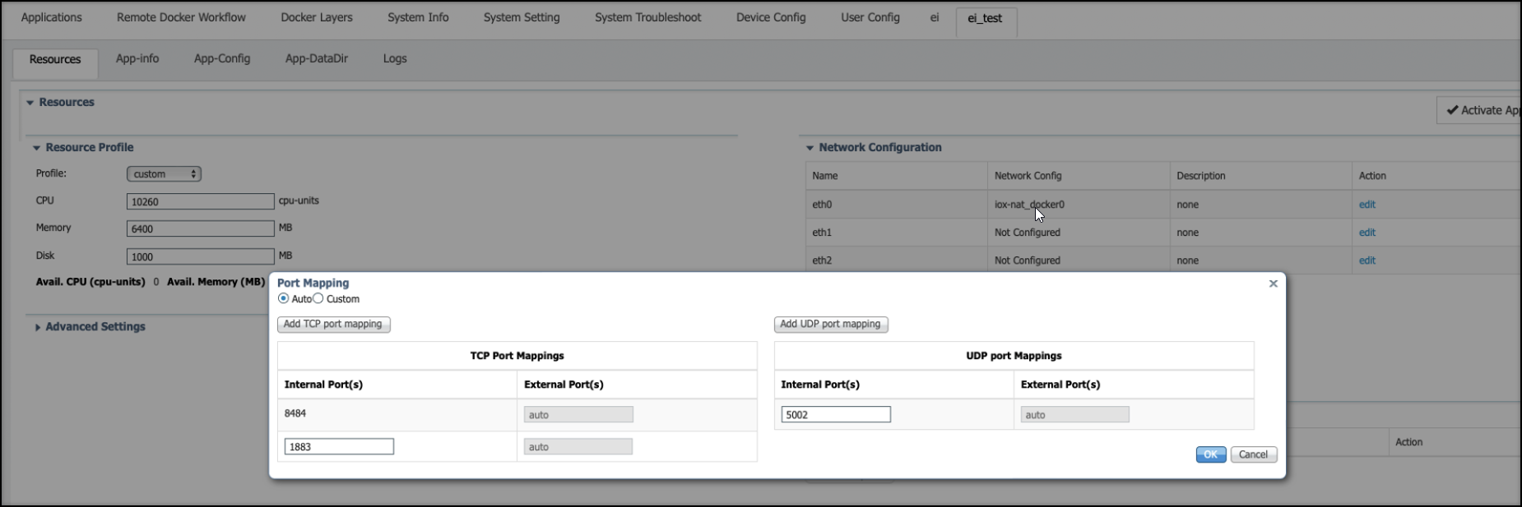The width and height of the screenshot is (1522, 507).
Task: Go to the System Info tab
Action: click(x=418, y=17)
